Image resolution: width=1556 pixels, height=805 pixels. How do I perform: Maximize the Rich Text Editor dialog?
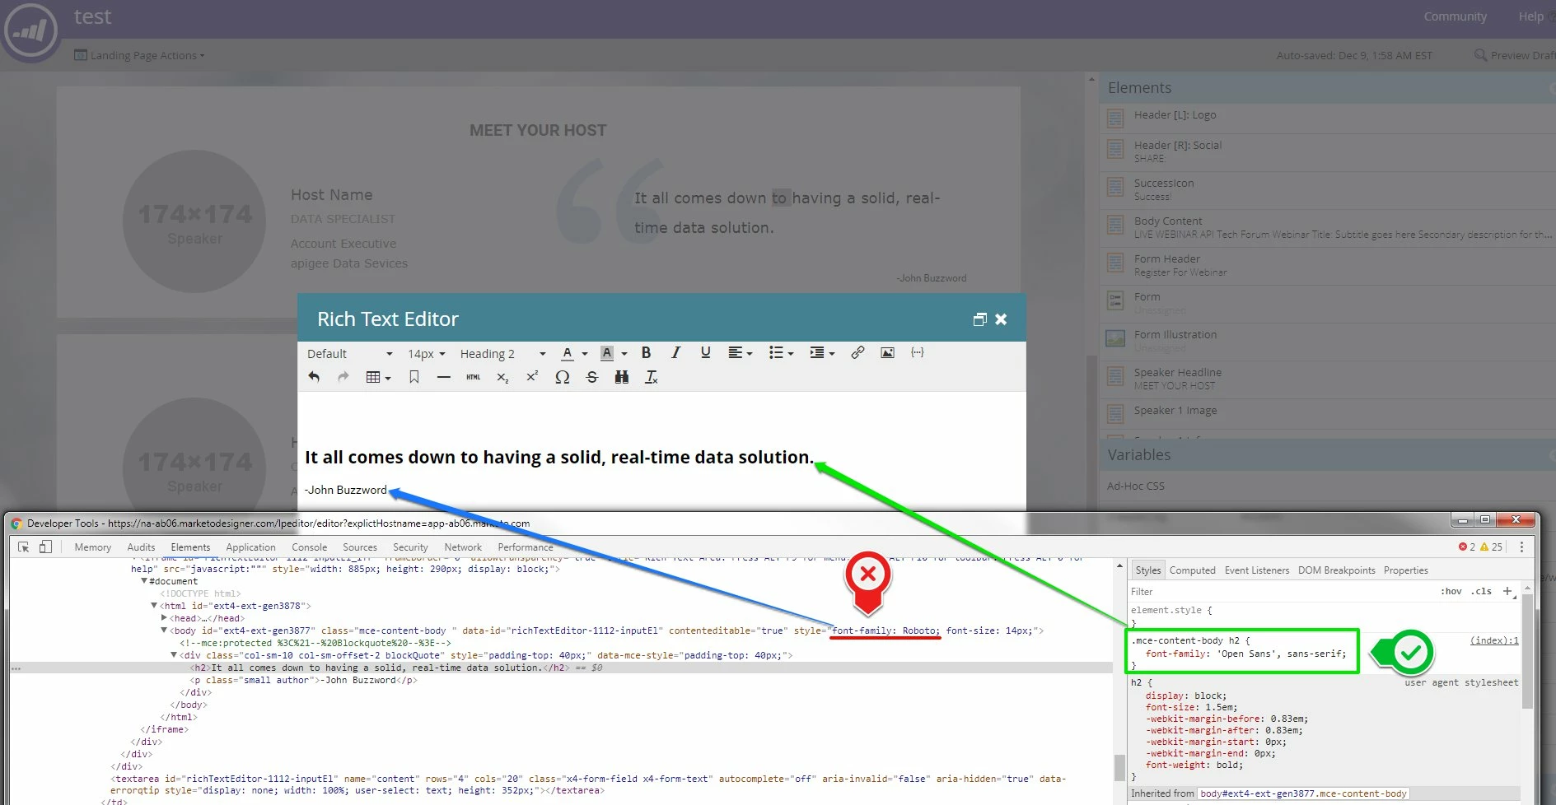(x=979, y=319)
